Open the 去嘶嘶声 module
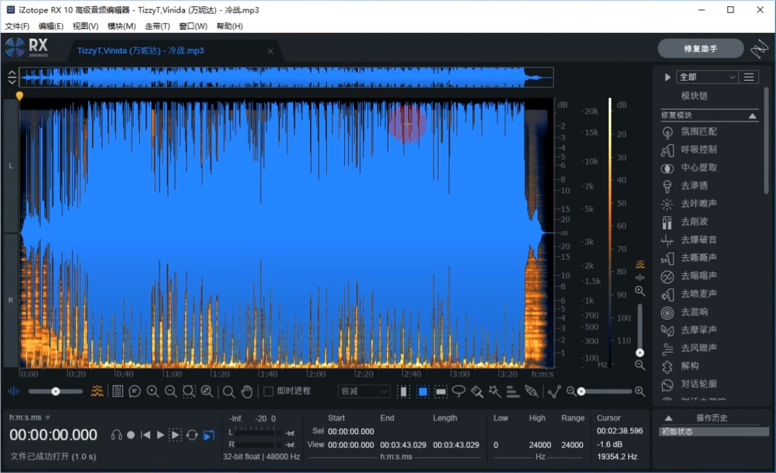The height and width of the screenshot is (473, 776). [698, 258]
